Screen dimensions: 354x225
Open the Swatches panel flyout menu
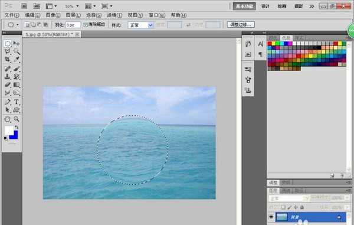(348, 38)
